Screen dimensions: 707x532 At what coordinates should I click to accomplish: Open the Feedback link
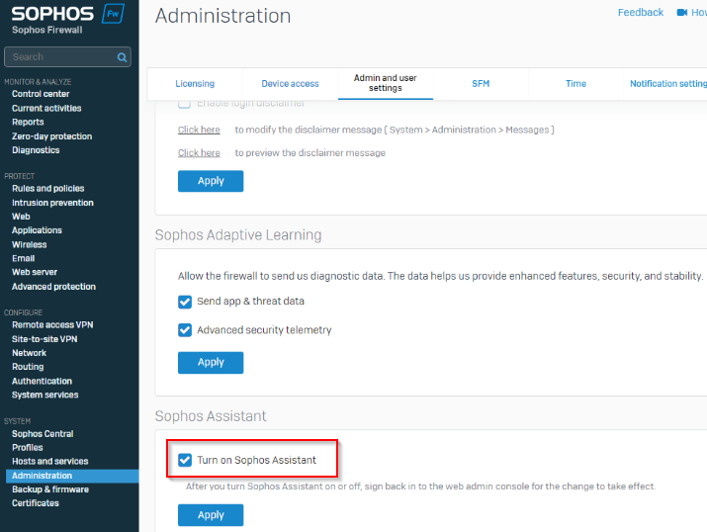[641, 13]
